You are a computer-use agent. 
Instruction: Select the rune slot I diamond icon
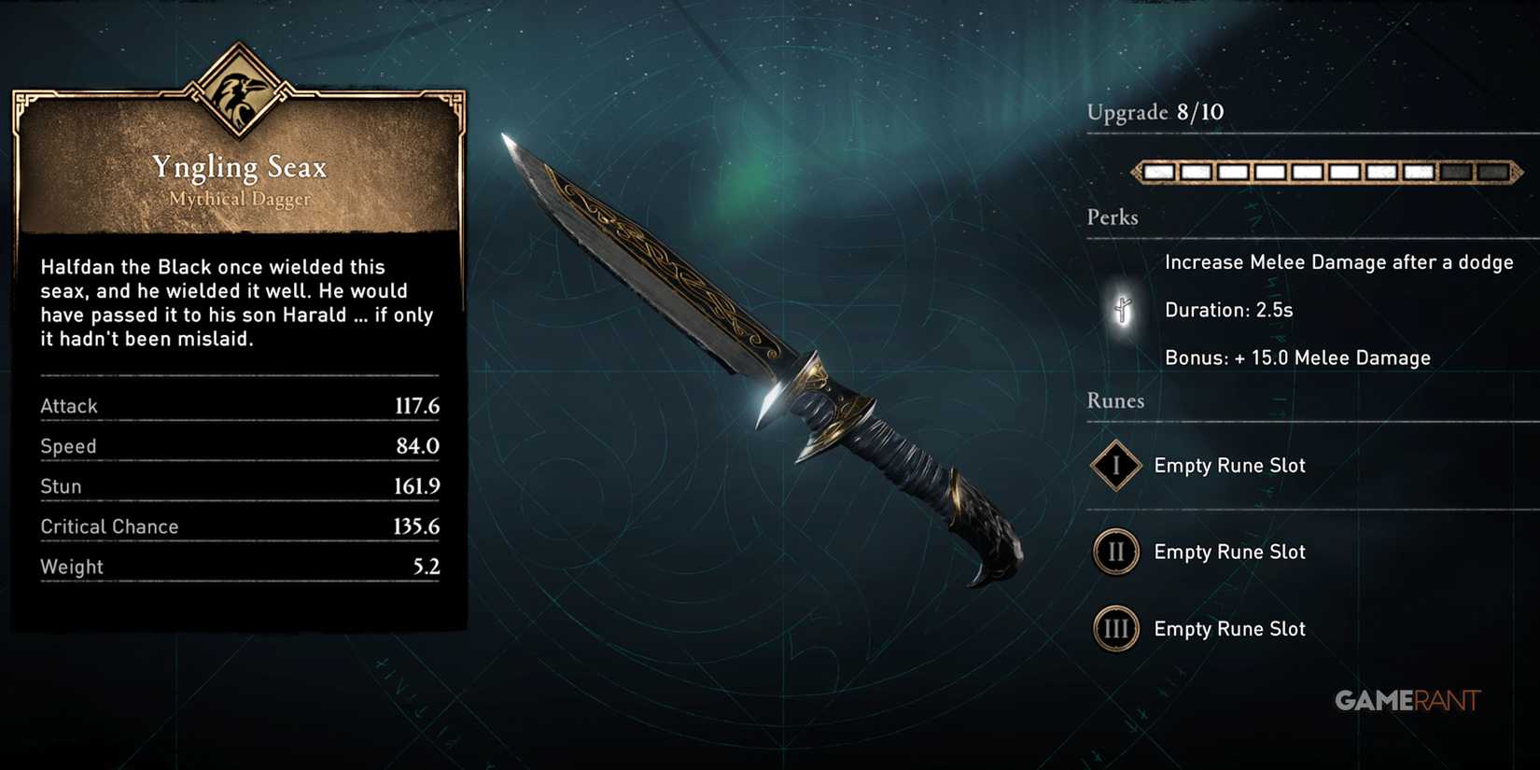coord(1115,465)
